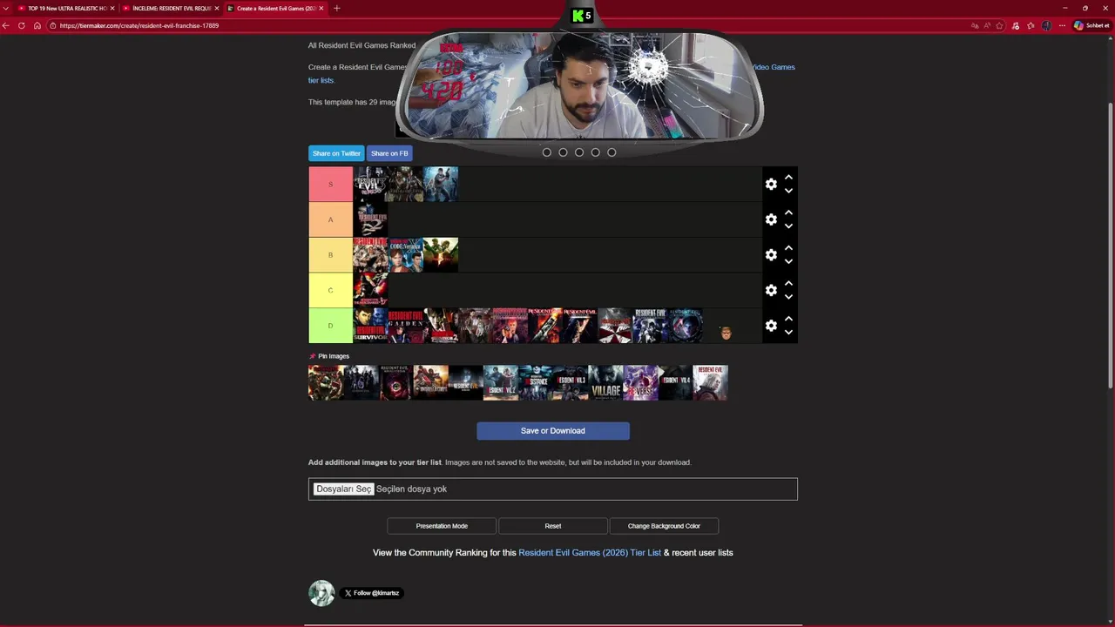Go to browser home via house icon

pyautogui.click(x=37, y=25)
